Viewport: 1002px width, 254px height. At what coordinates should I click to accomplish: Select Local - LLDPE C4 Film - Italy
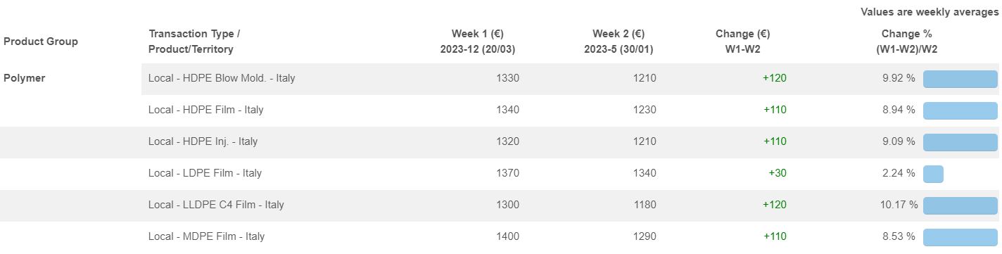(x=571, y=205)
